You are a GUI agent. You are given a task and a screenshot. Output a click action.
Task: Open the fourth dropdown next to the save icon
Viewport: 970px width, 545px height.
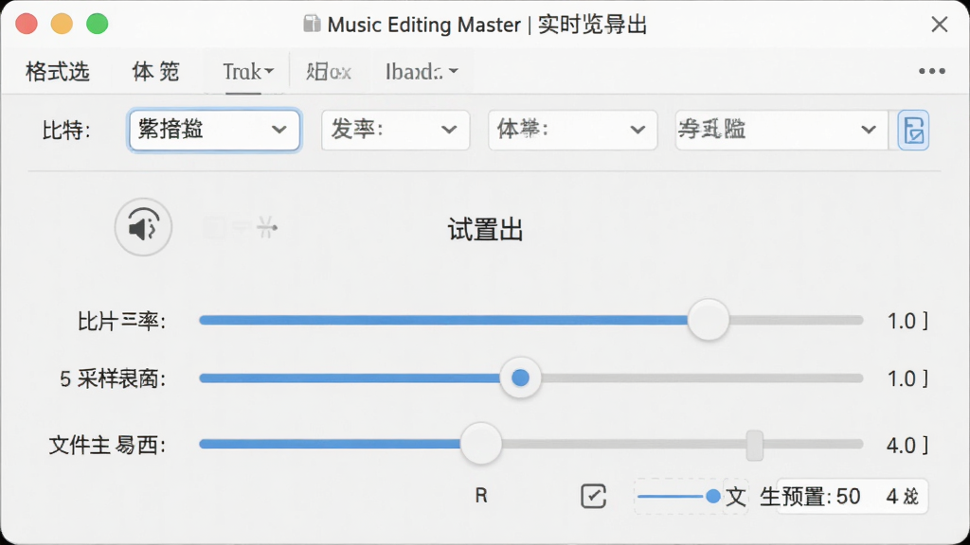pos(781,130)
